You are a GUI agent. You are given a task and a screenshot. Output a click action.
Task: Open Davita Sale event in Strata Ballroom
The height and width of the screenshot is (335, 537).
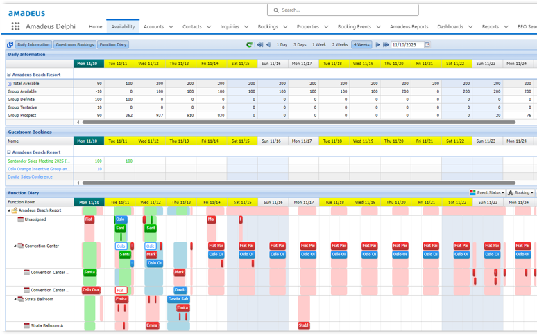(178, 299)
